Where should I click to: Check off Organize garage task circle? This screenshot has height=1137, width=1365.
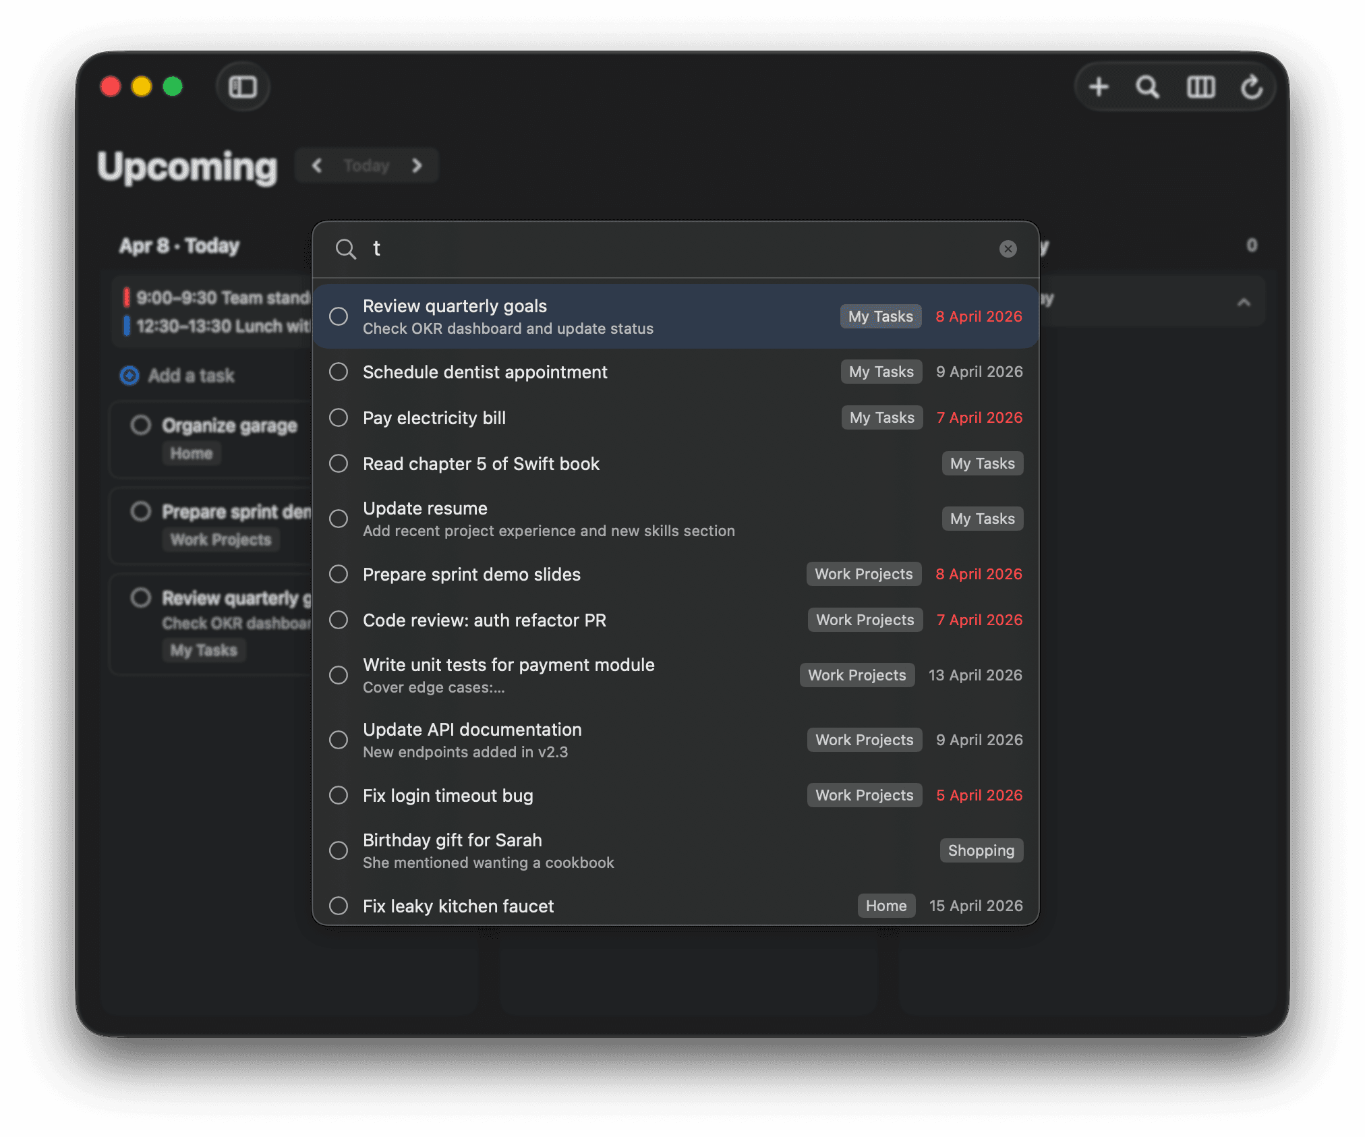tap(141, 426)
